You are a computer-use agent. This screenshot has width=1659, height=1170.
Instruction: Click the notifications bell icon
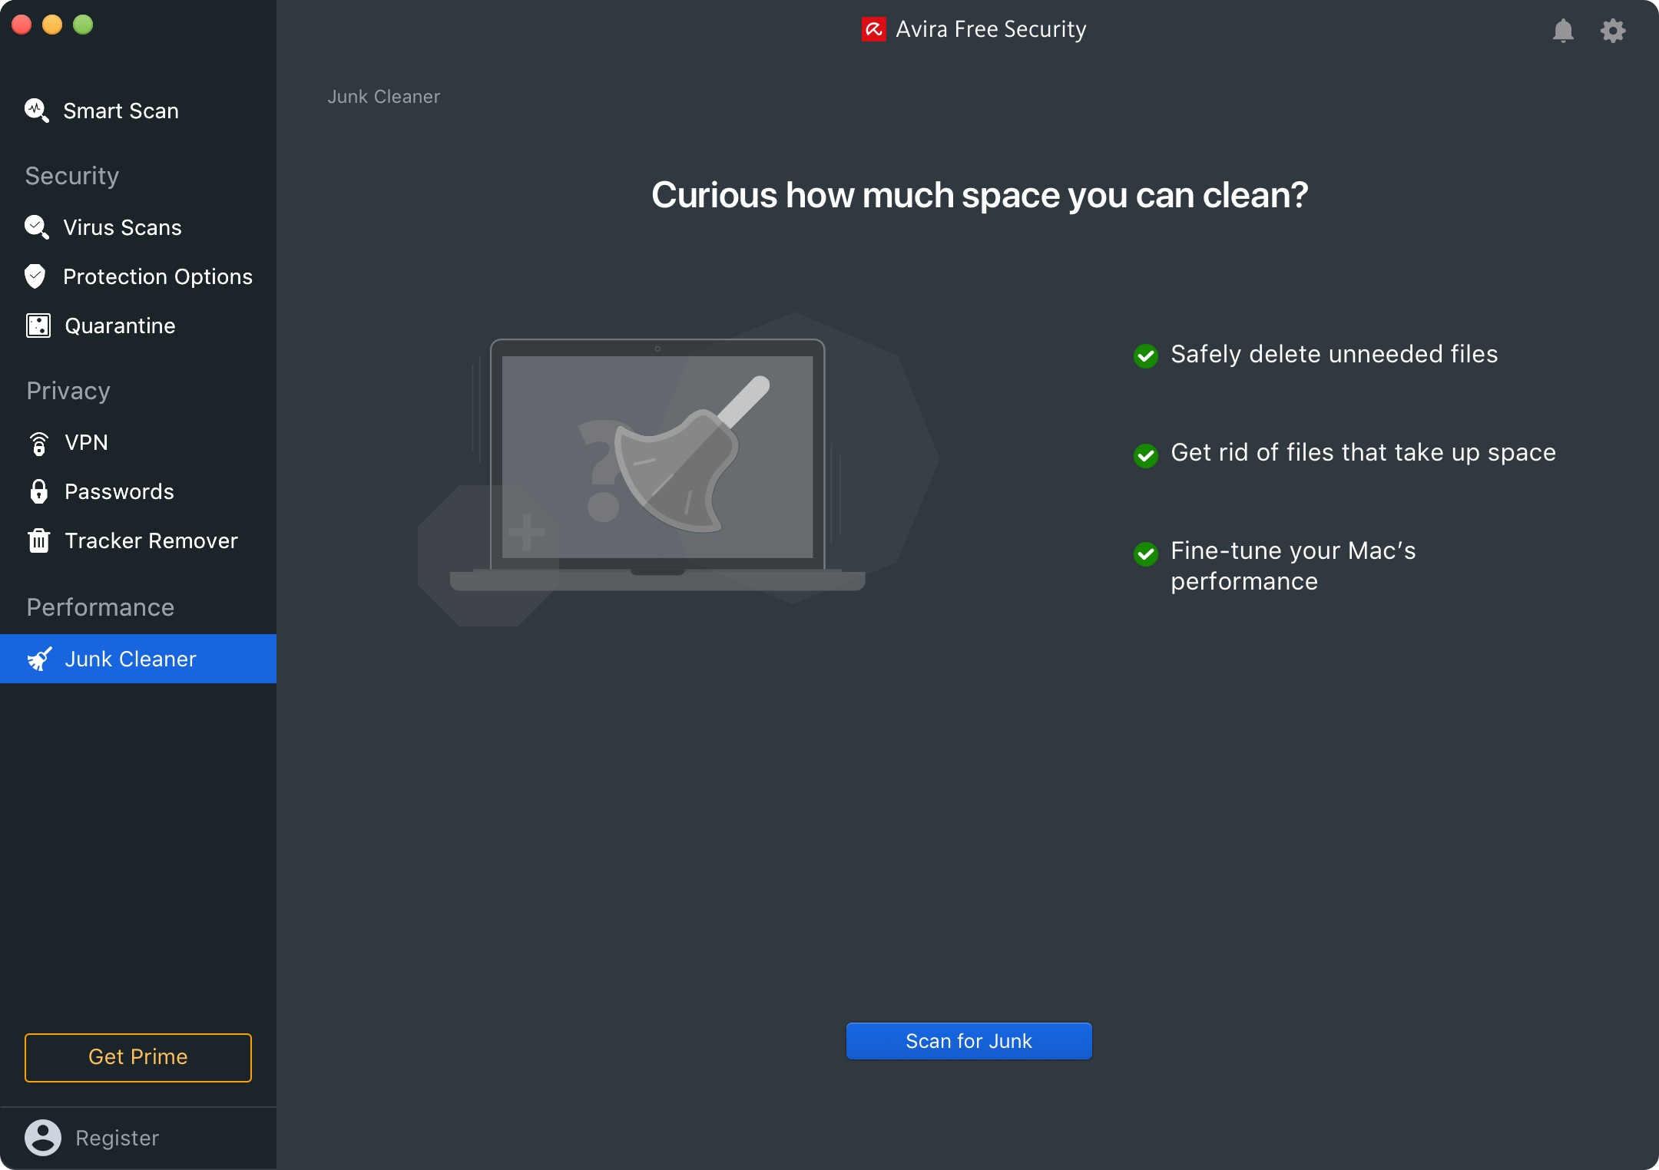click(x=1563, y=31)
